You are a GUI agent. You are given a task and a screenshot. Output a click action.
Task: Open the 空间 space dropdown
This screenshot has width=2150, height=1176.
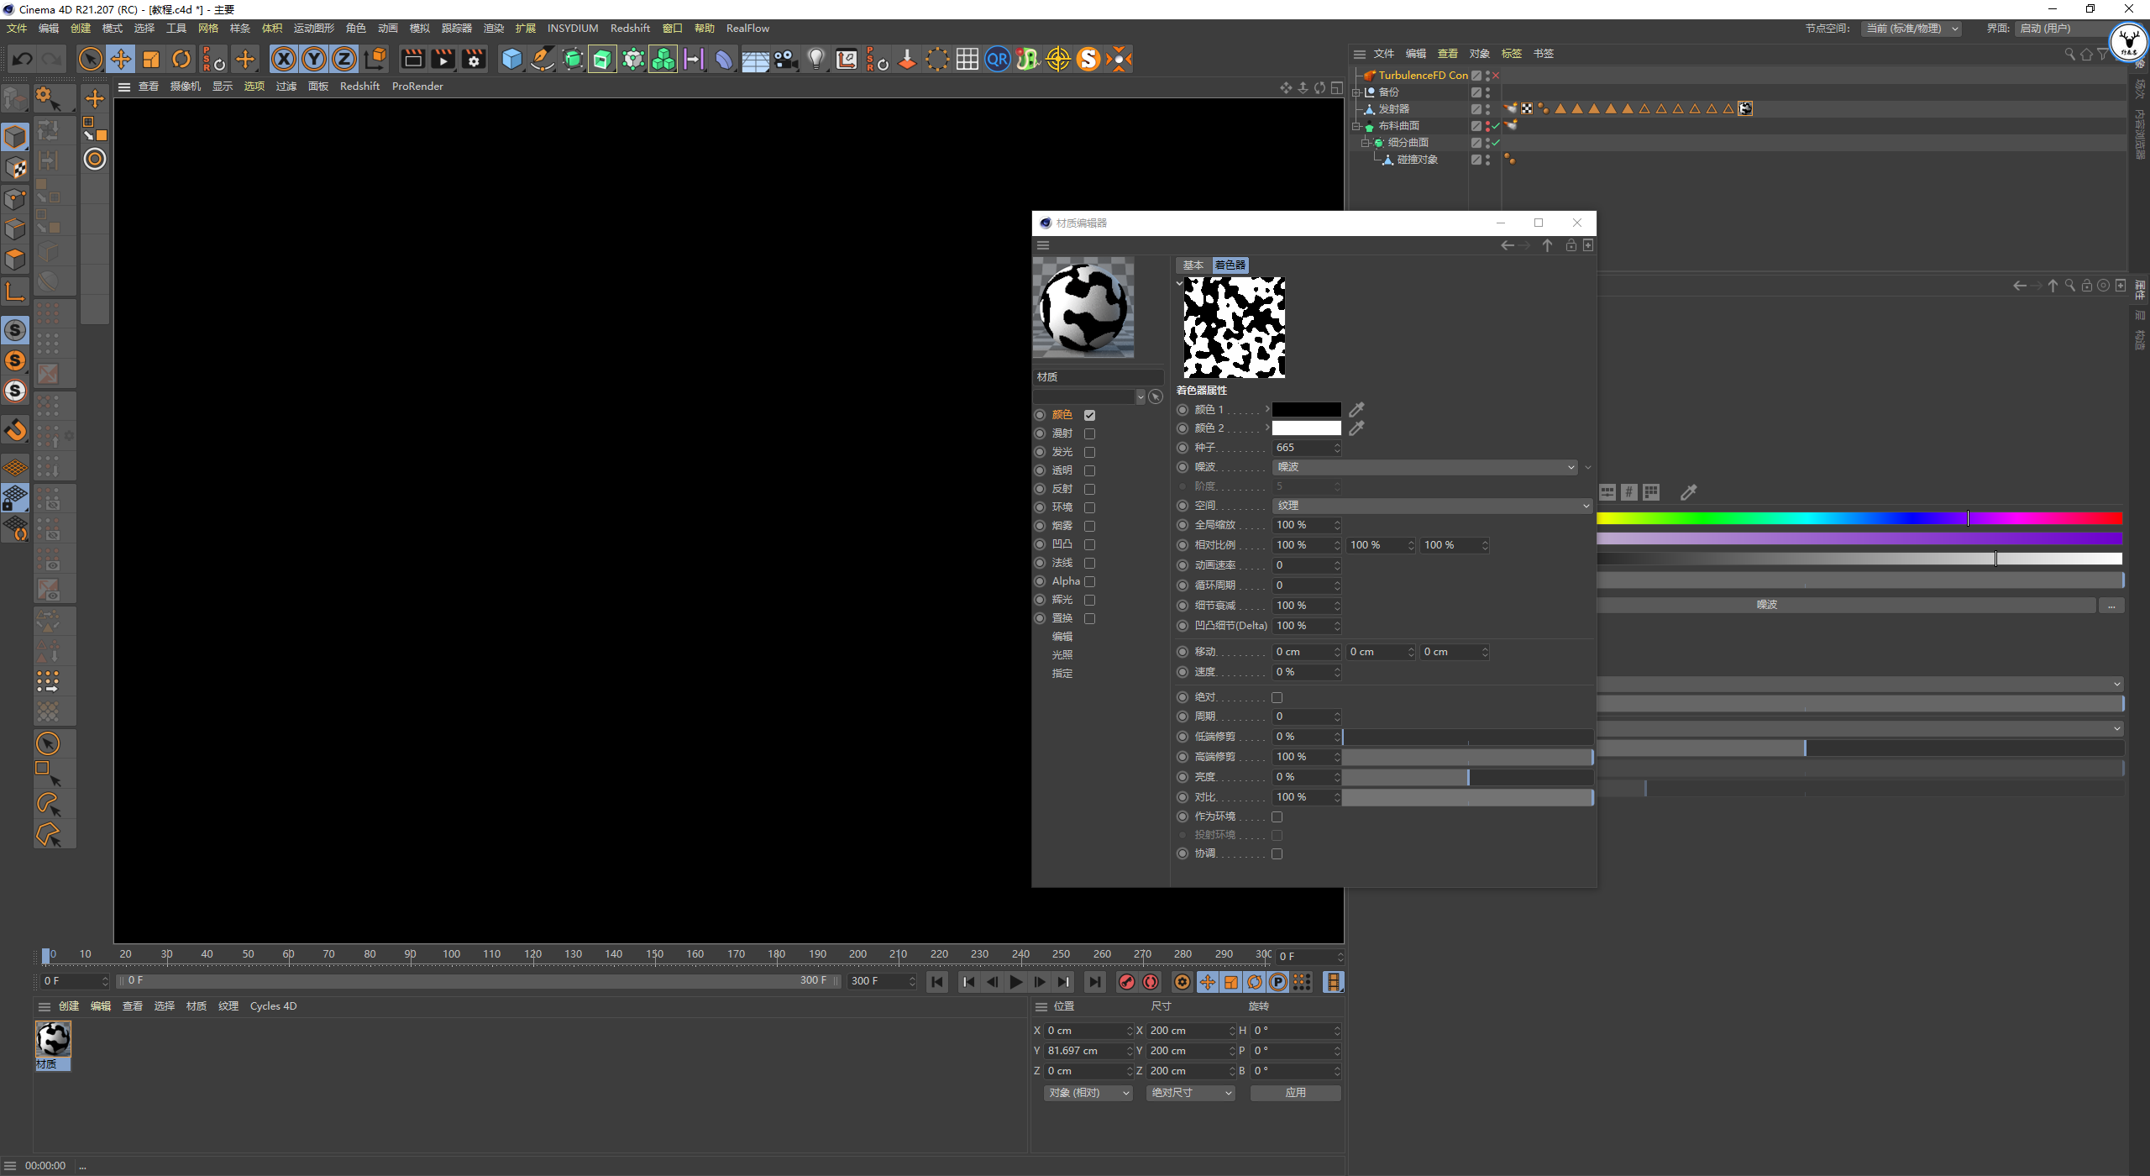click(1431, 506)
